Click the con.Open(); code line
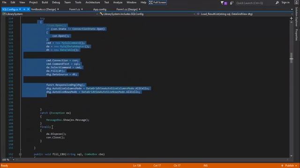This screenshot has height=168, width=300. click(x=60, y=36)
